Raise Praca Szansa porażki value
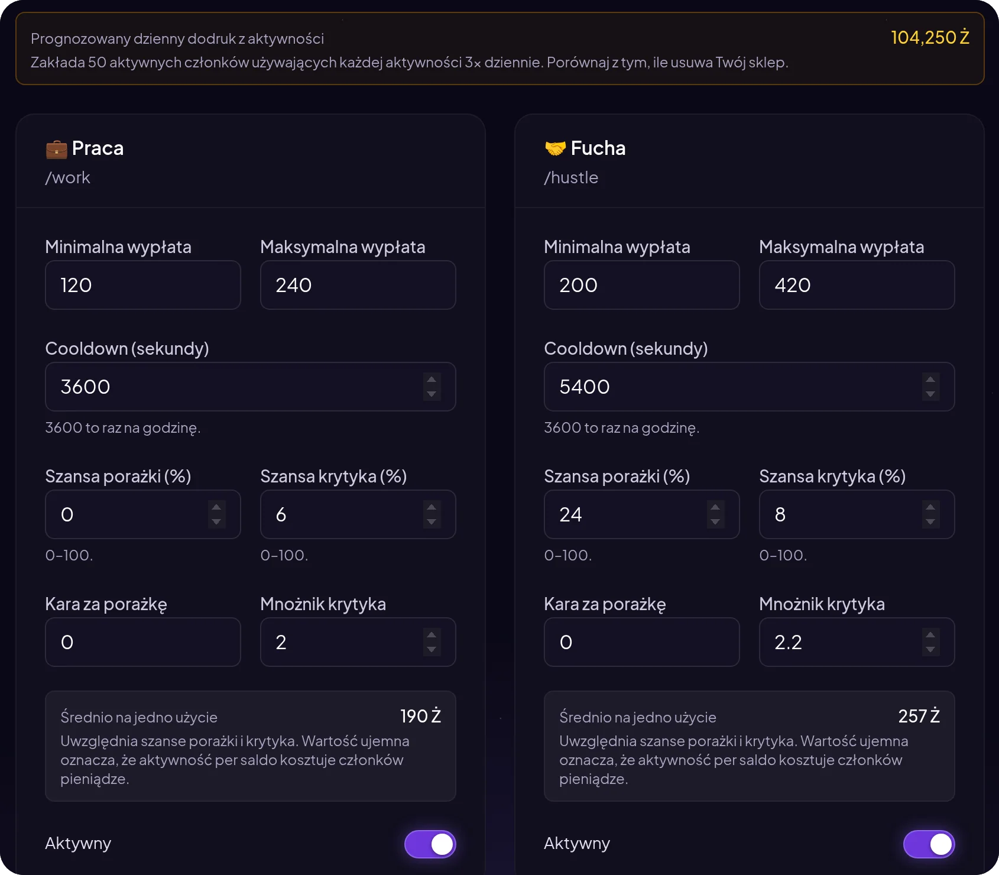Viewport: 999px width, 875px height. coord(216,507)
